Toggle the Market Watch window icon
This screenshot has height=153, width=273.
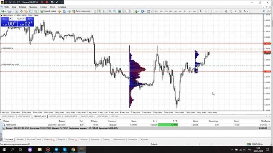[17, 11]
